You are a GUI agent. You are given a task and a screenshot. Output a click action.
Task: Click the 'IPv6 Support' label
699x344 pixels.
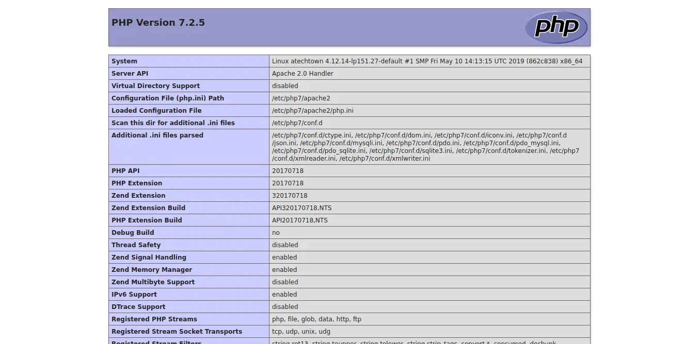[x=134, y=295]
